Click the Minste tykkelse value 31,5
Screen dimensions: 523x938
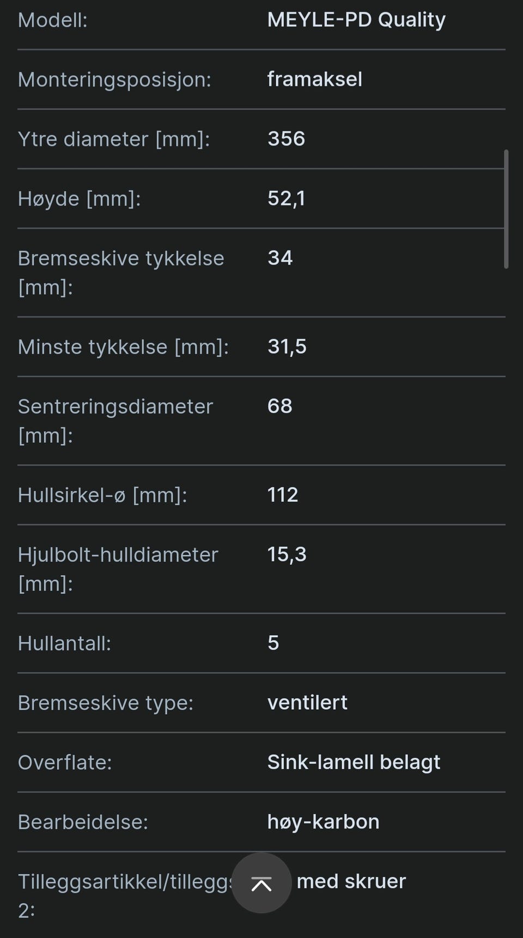(x=287, y=346)
